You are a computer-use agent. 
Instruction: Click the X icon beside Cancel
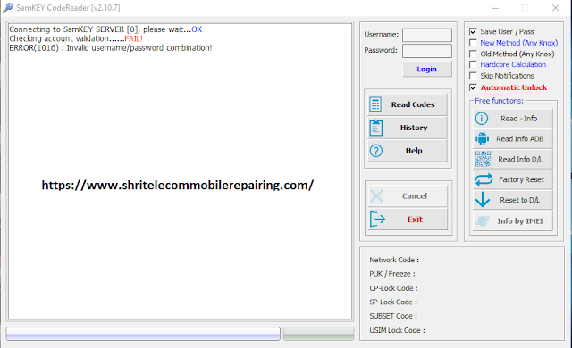376,196
